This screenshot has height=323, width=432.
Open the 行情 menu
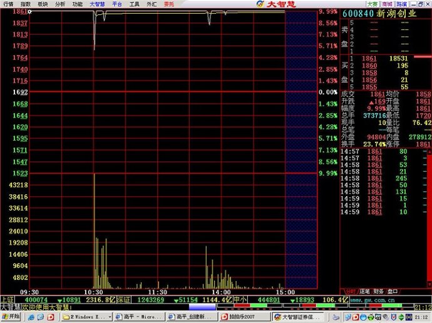pos(8,4)
